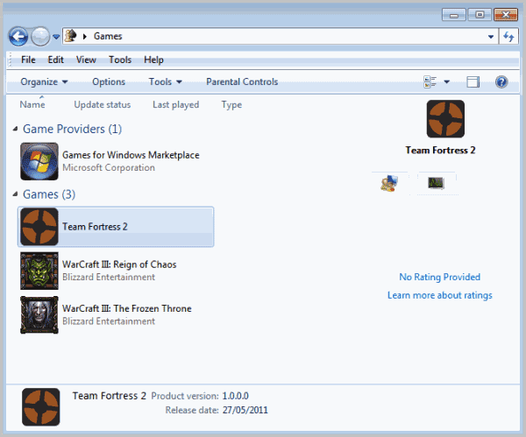526x437 pixels.
Task: Click Team Fortress 2 icon in details pane
Action: [41, 407]
